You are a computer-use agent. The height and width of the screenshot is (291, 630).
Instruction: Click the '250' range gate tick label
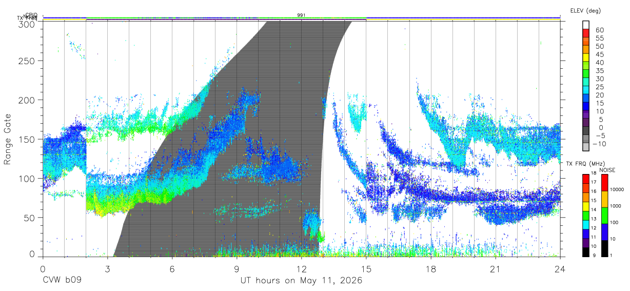pyautogui.click(x=27, y=61)
